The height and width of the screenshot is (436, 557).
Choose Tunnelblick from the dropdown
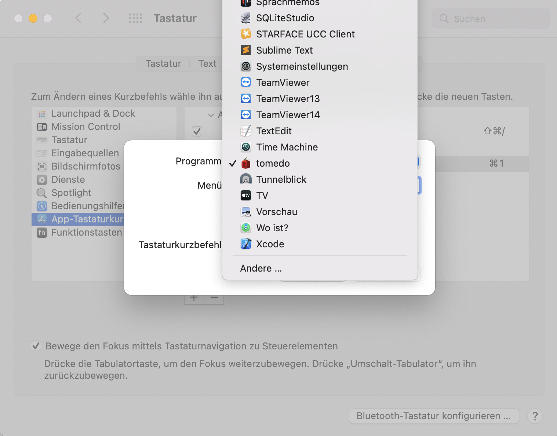pos(320,179)
